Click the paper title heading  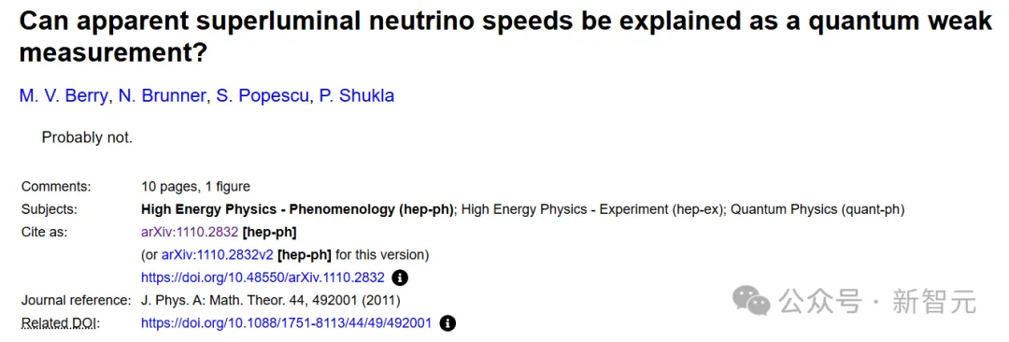tap(505, 36)
